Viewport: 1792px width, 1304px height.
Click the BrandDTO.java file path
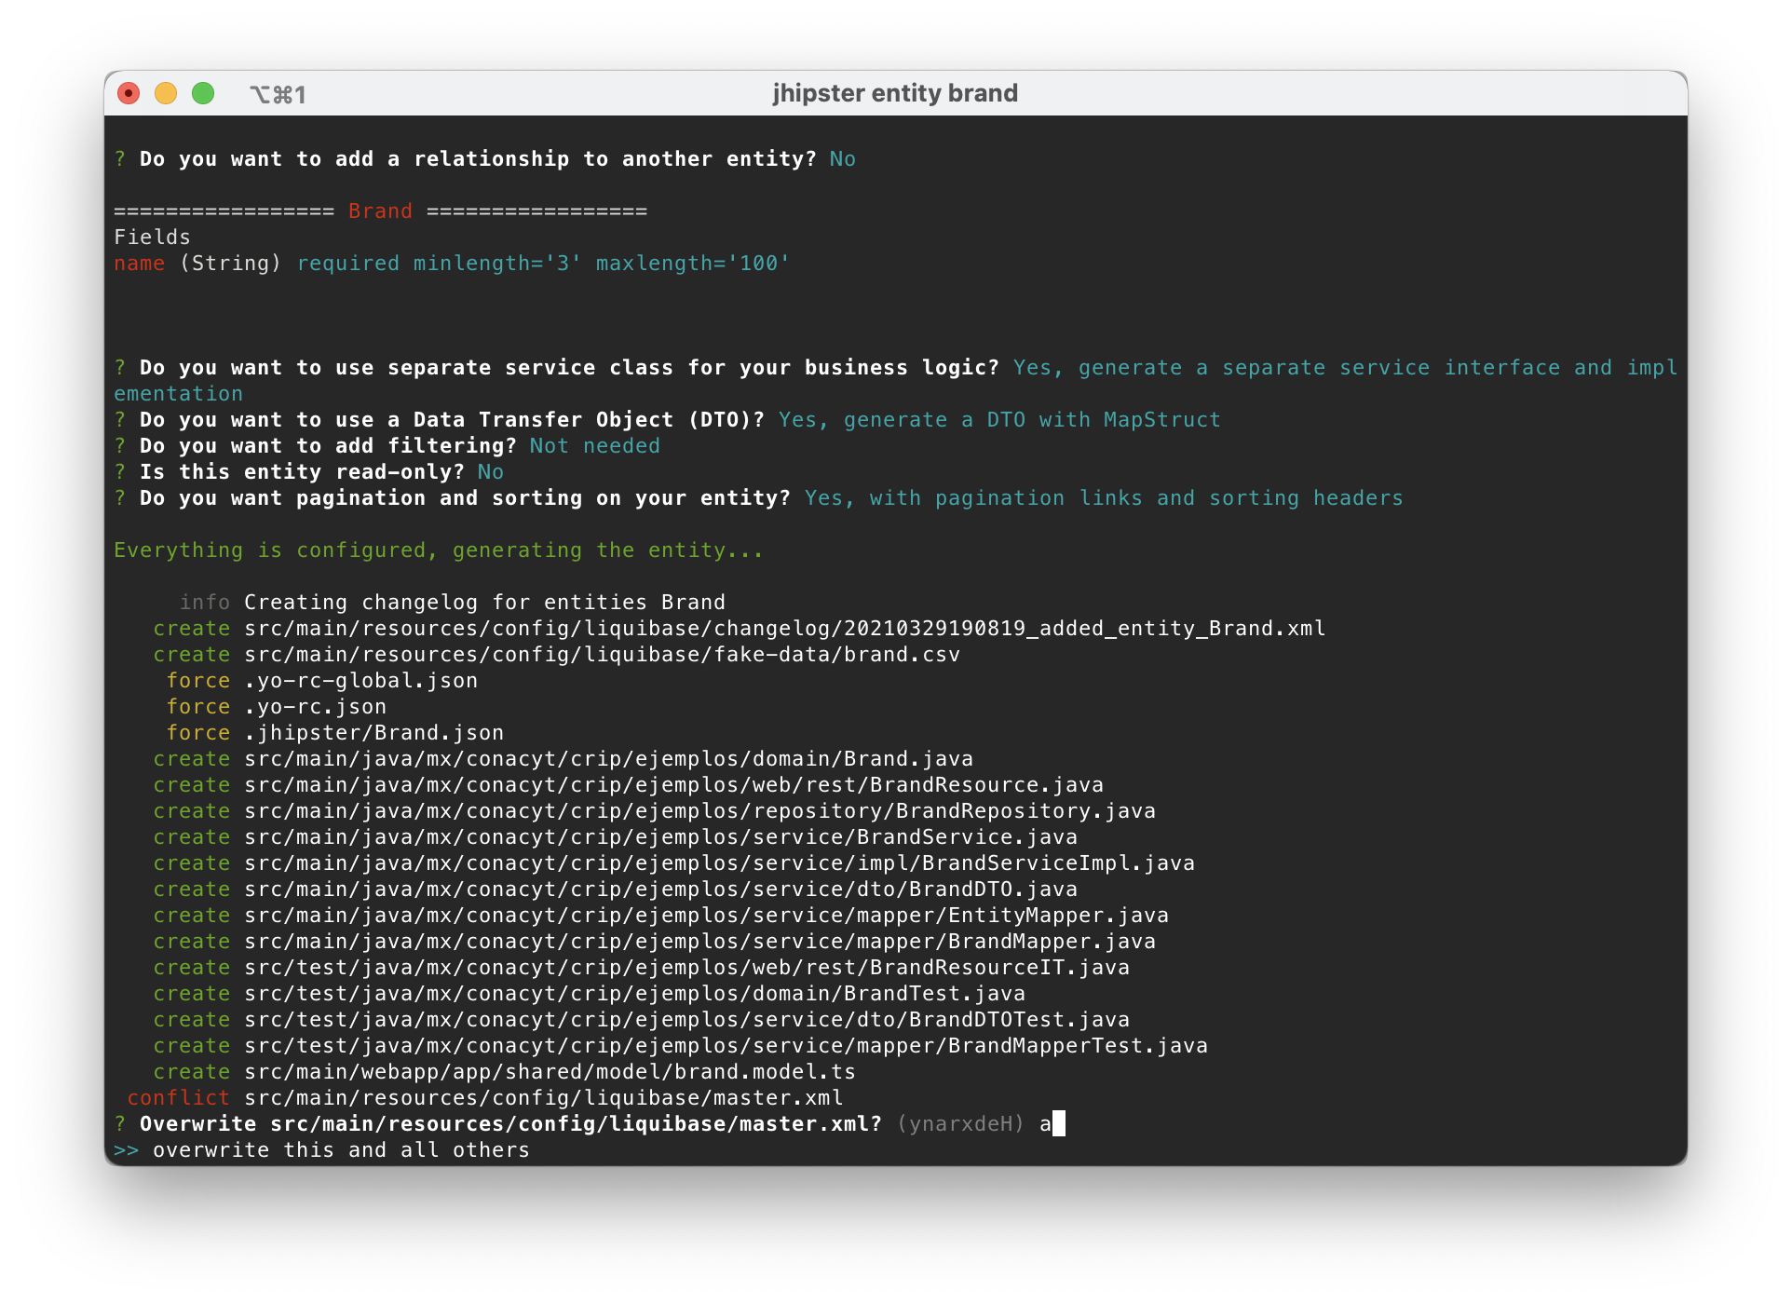tap(661, 890)
